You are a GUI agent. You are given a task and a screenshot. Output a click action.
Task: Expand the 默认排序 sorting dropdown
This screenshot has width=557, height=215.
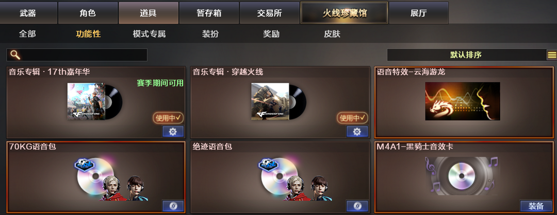click(466, 55)
